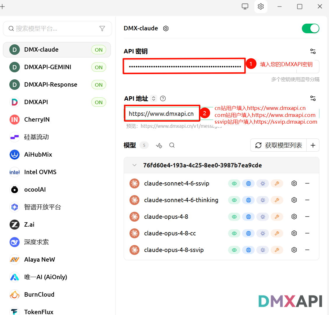Click new tab plus icon in title bar
Screen dimensions: 329x315
[2, 7]
